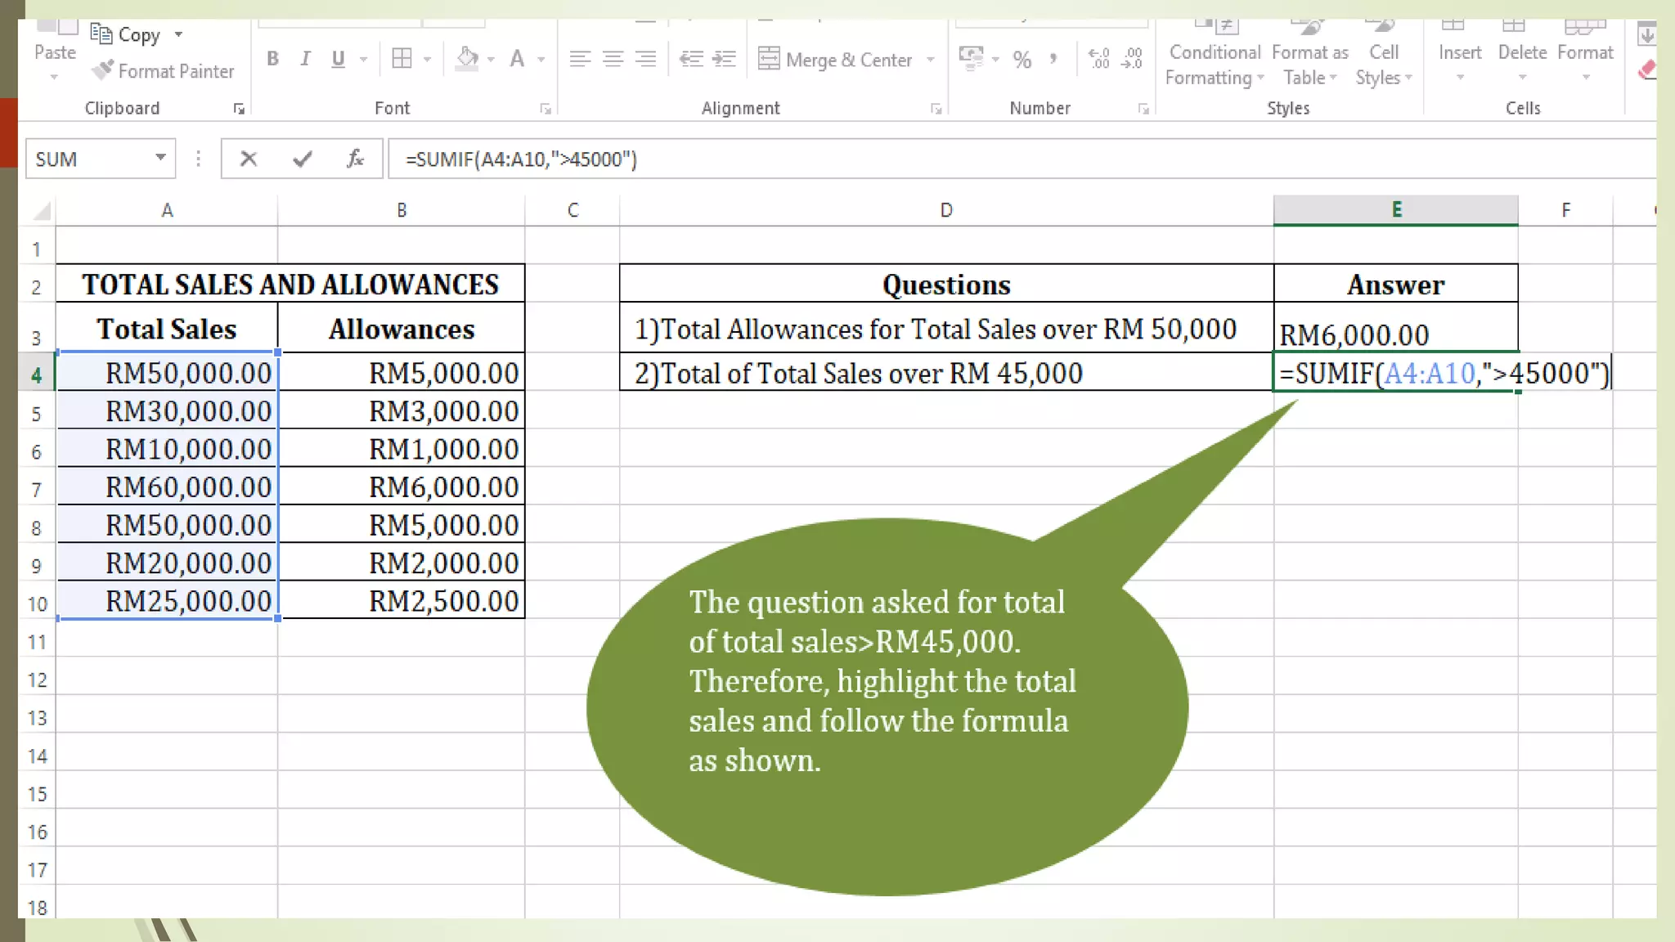Click the Borders icon
Image resolution: width=1675 pixels, height=942 pixels.
[x=402, y=59]
